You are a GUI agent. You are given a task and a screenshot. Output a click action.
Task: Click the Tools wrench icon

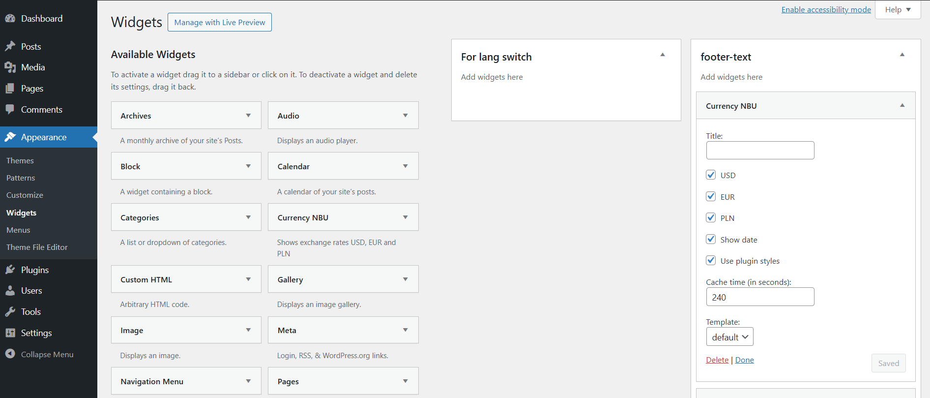[10, 312]
